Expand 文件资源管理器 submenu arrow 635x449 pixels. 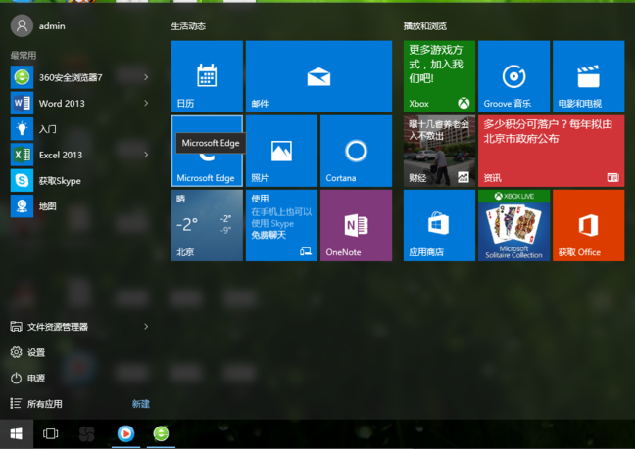coord(146,327)
